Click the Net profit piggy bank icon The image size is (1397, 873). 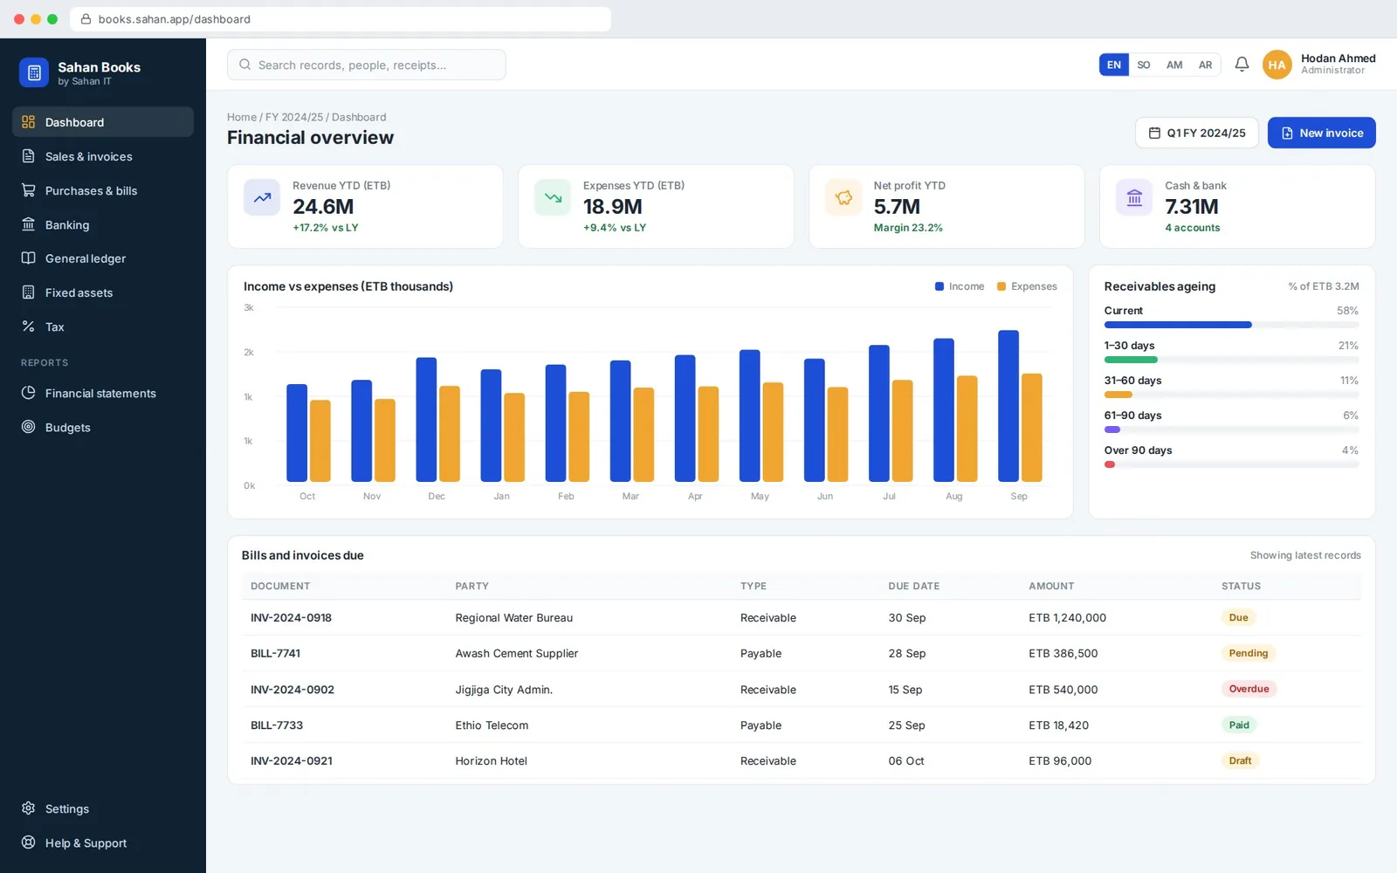[843, 198]
